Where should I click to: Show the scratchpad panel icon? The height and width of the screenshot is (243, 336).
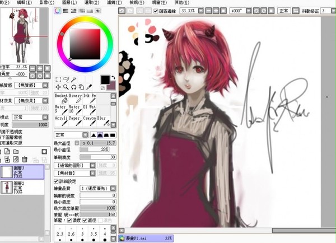click(x=98, y=11)
